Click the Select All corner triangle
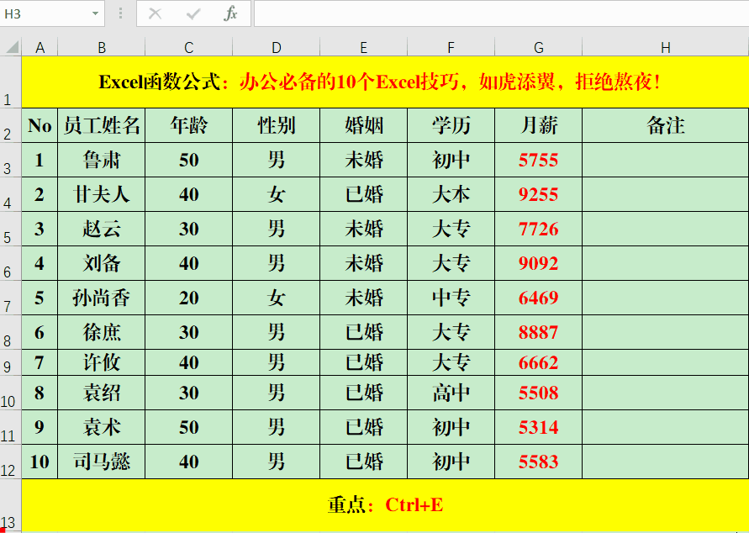This screenshot has height=533, width=749. coord(11,47)
